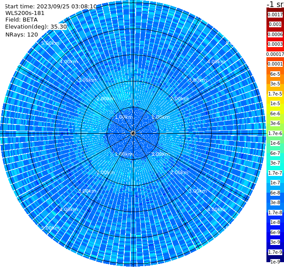Click the lower-right 2.00km ring label
The width and height of the screenshot is (284, 267).
click(x=180, y=172)
